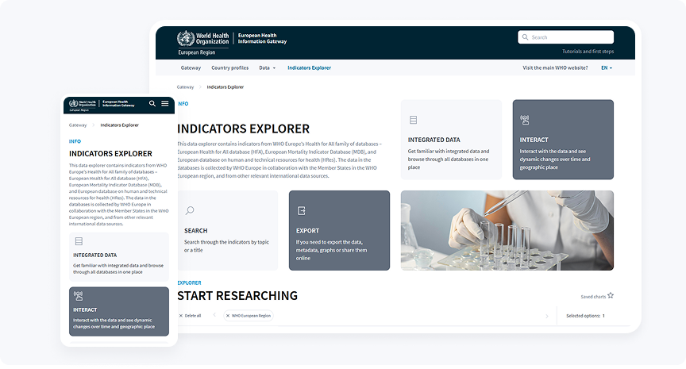Click the Integrated Data icon in desktop card
This screenshot has width=686, height=369.
[413, 120]
